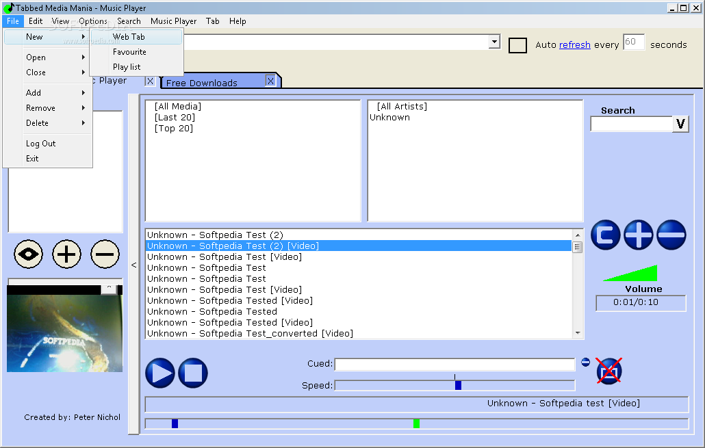Click the green Volume triangle slider
Screen dimensions: 705x448
(630, 273)
